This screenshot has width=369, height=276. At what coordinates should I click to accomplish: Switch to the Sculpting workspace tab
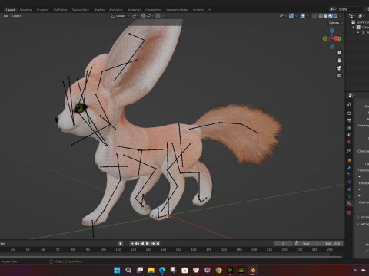click(x=42, y=10)
